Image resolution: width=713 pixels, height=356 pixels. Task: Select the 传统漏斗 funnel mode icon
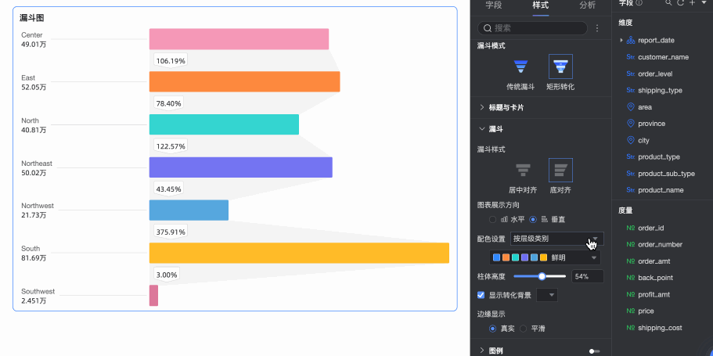click(x=520, y=67)
